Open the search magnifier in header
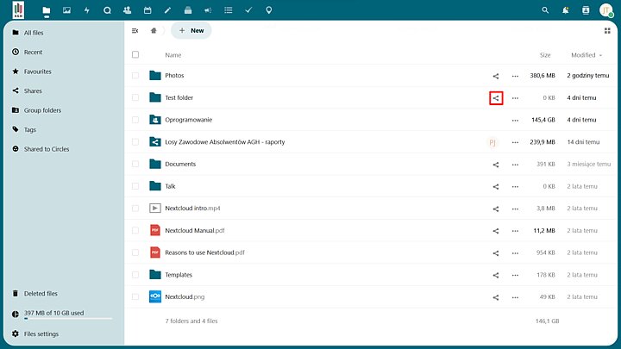The image size is (621, 349). [545, 10]
